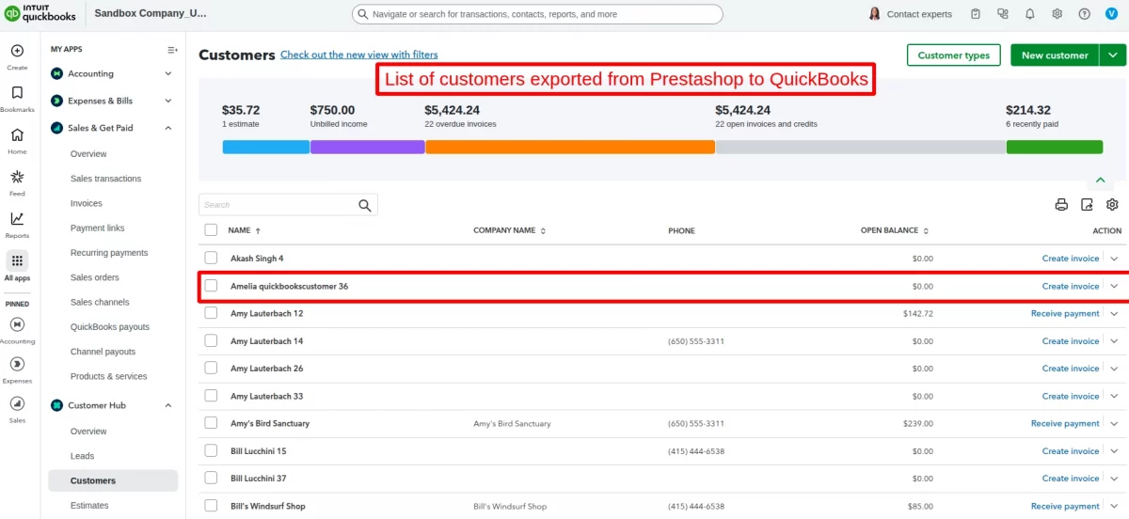Export the customer list
Viewport: 1129px width, 519px height.
[x=1087, y=205]
